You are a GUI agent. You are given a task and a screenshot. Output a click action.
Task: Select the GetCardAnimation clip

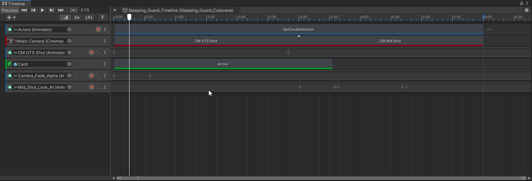point(299,29)
